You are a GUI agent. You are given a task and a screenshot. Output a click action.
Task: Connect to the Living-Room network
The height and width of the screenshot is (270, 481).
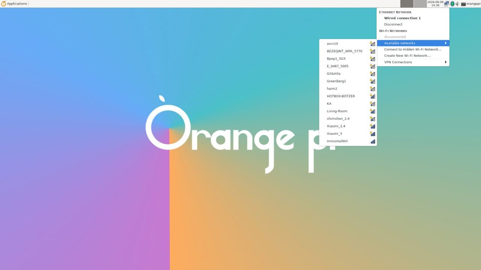(x=348, y=111)
